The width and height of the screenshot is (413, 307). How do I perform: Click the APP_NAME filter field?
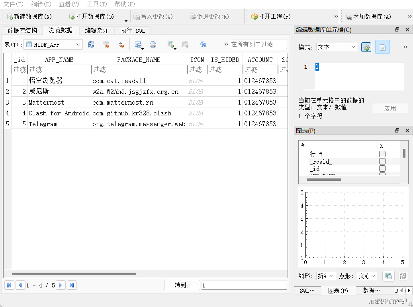coord(59,69)
